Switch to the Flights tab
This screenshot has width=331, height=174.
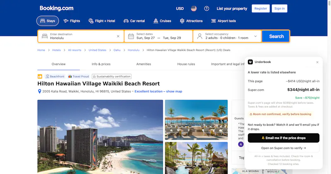coord(72,21)
